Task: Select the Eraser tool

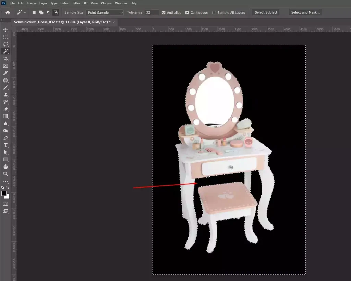Action: pyautogui.click(x=5, y=109)
